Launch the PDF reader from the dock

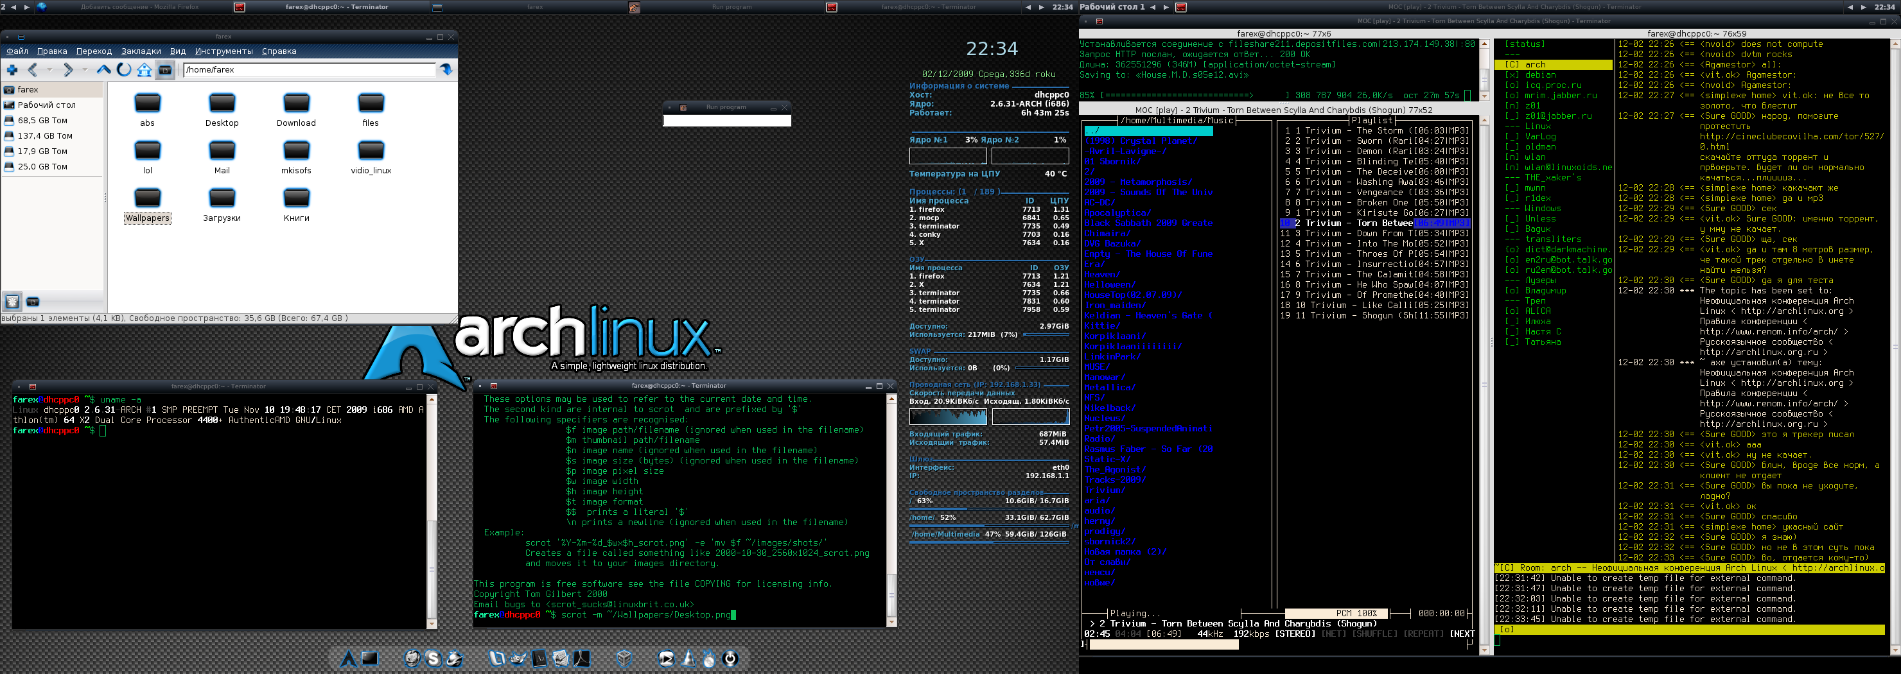tap(581, 658)
